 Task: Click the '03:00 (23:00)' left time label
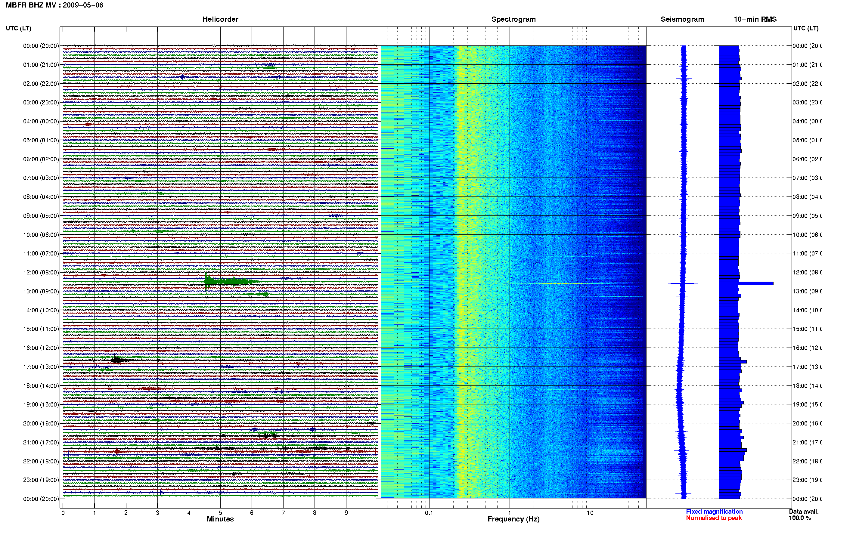tap(41, 103)
